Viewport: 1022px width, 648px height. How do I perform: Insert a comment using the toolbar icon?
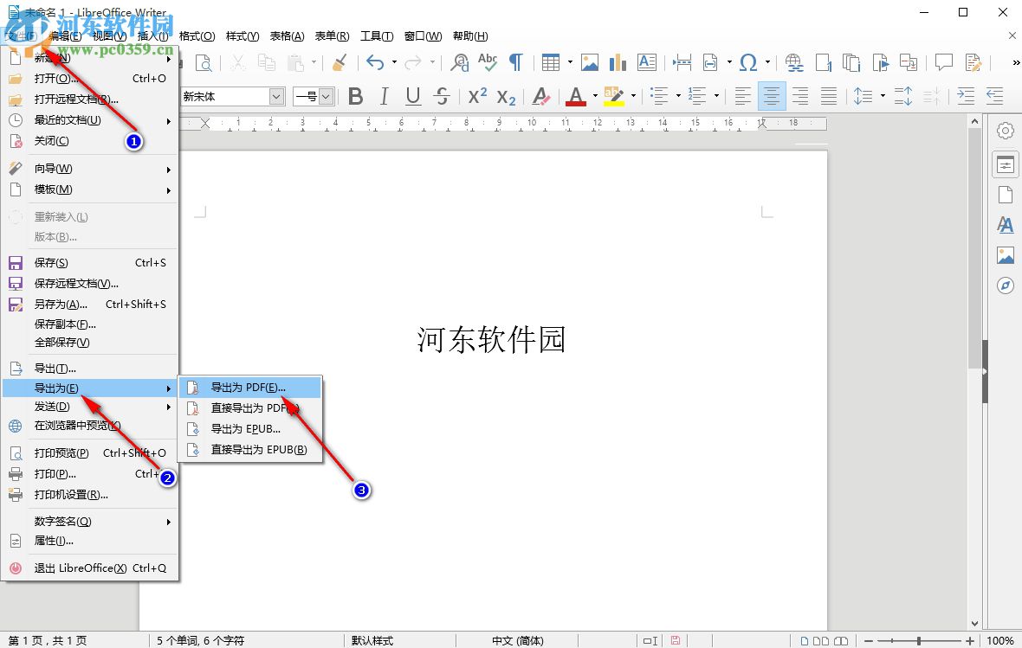point(943,62)
